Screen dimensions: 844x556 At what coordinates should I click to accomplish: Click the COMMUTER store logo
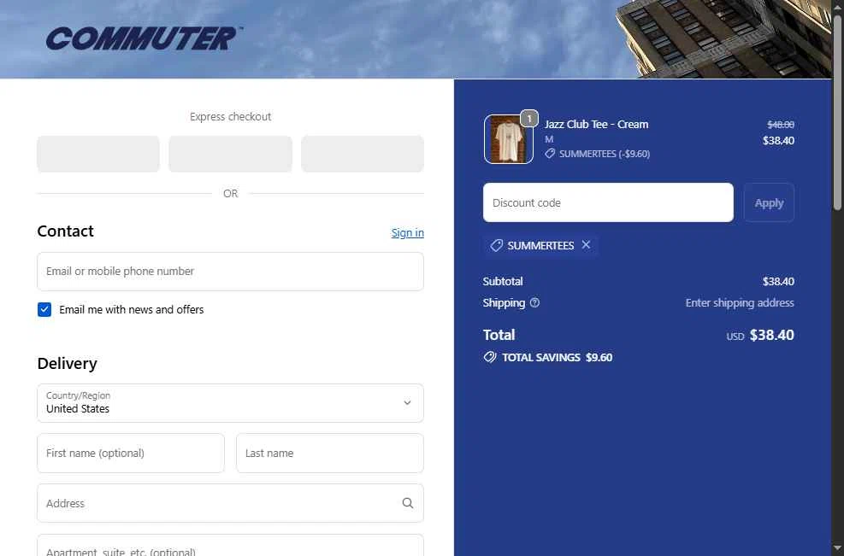point(145,38)
